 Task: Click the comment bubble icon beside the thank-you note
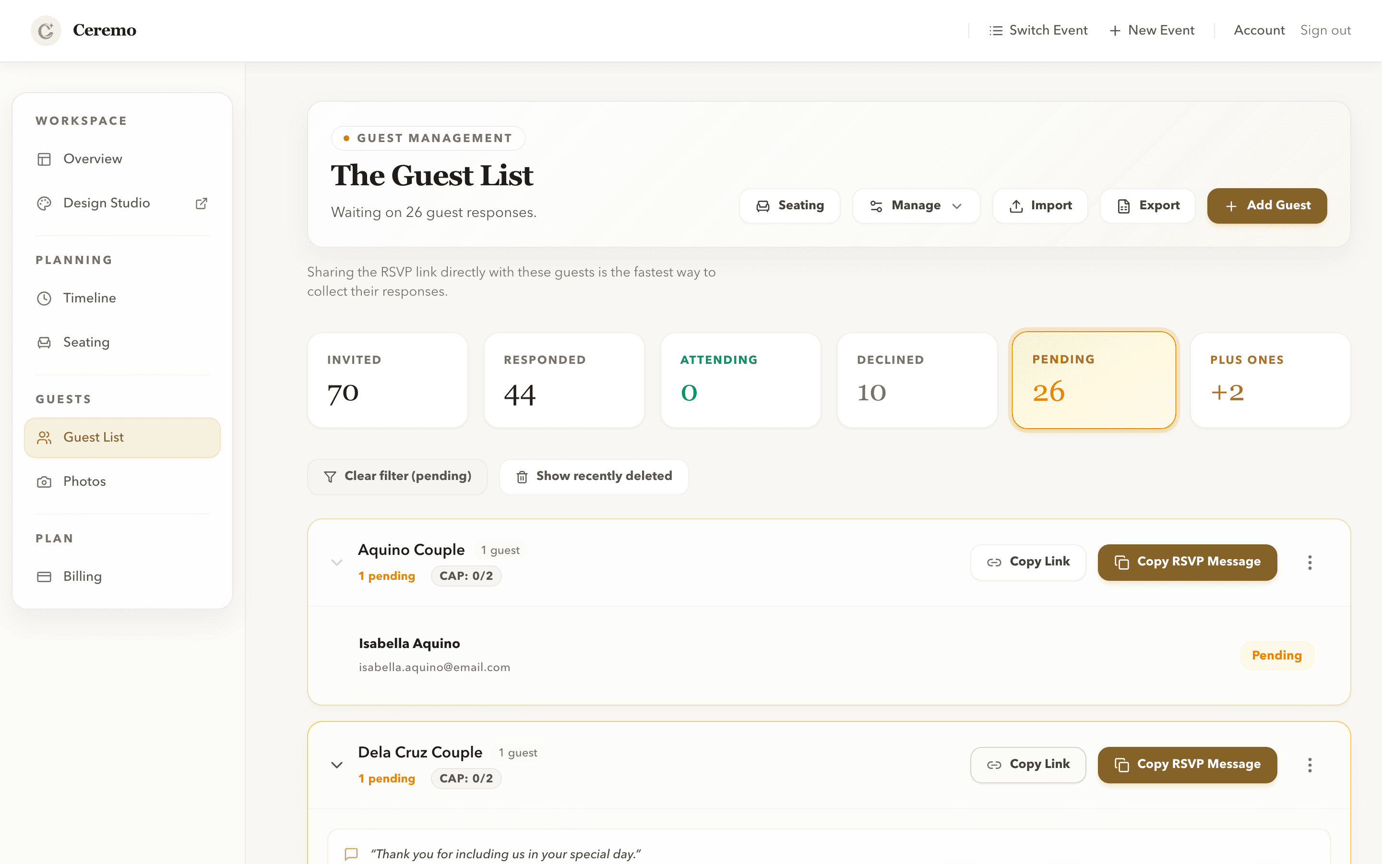[351, 854]
